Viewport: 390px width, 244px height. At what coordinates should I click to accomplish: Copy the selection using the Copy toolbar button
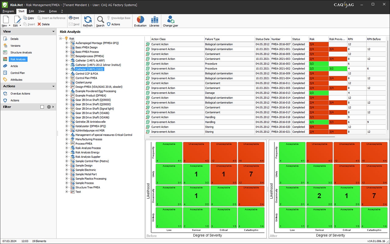(x=29, y=18)
